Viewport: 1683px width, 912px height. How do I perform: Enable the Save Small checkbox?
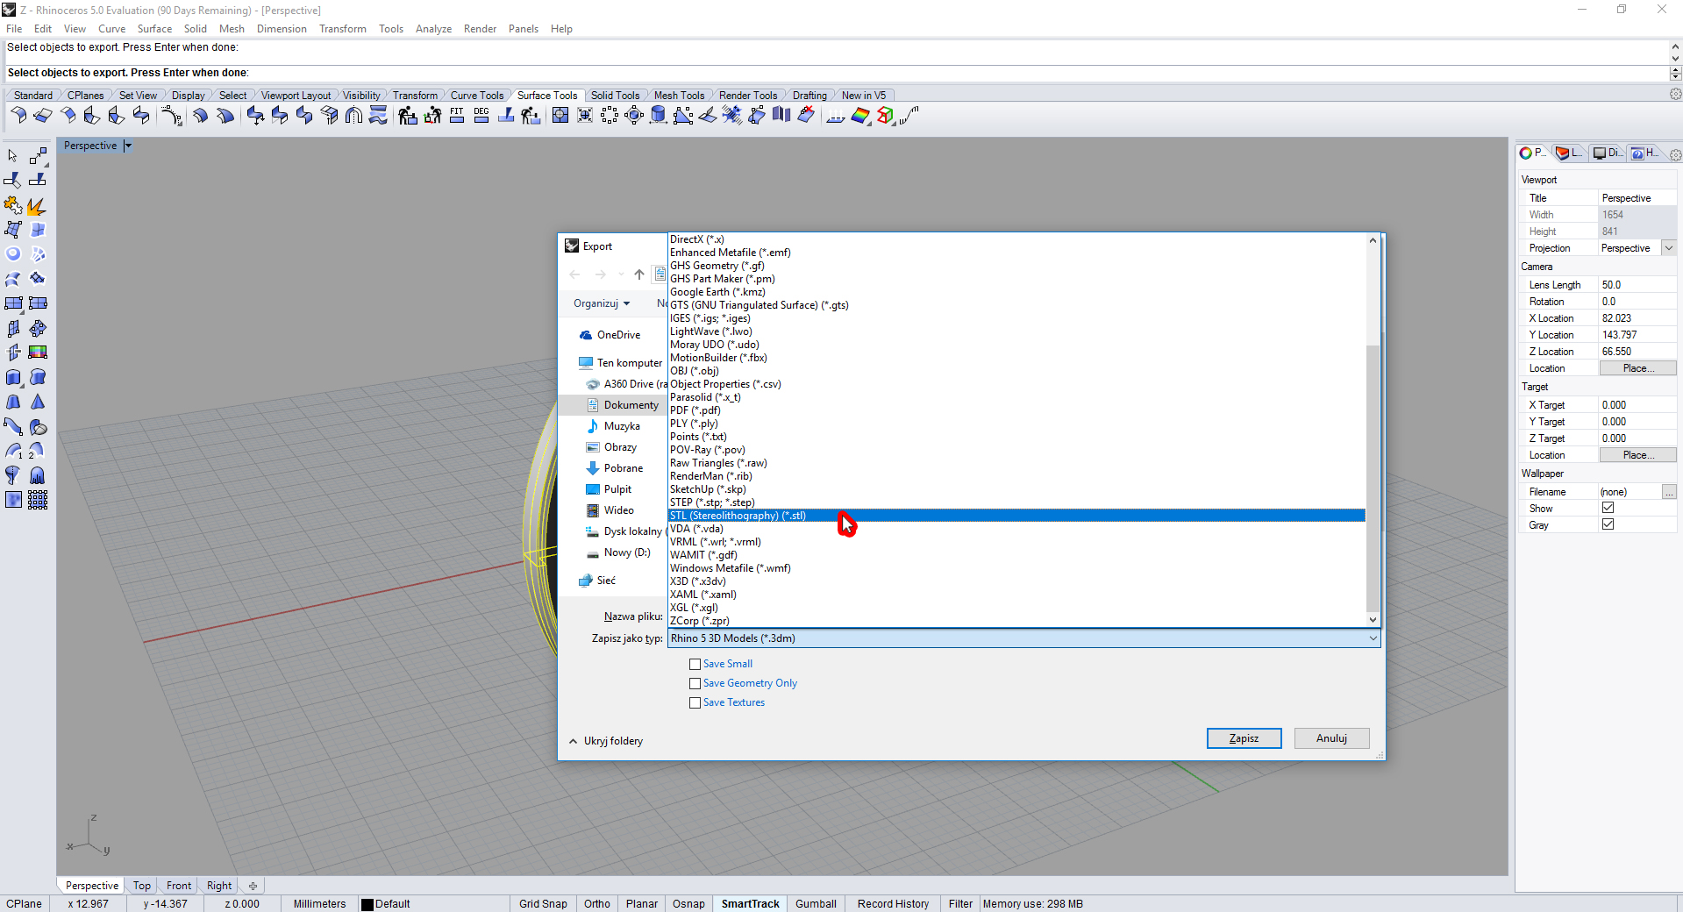tap(695, 665)
